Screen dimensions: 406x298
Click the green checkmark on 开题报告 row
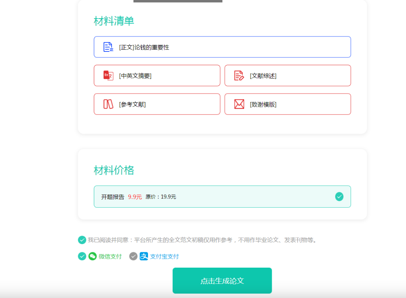[x=339, y=196]
